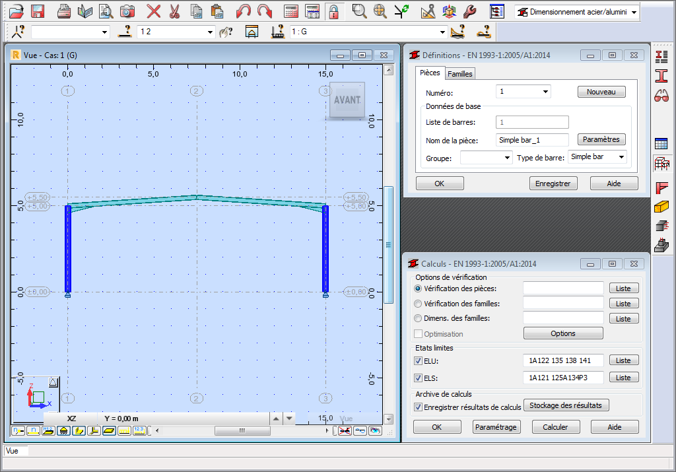Click the Print icon in toolbar
The height and width of the screenshot is (472, 676).
(x=64, y=12)
